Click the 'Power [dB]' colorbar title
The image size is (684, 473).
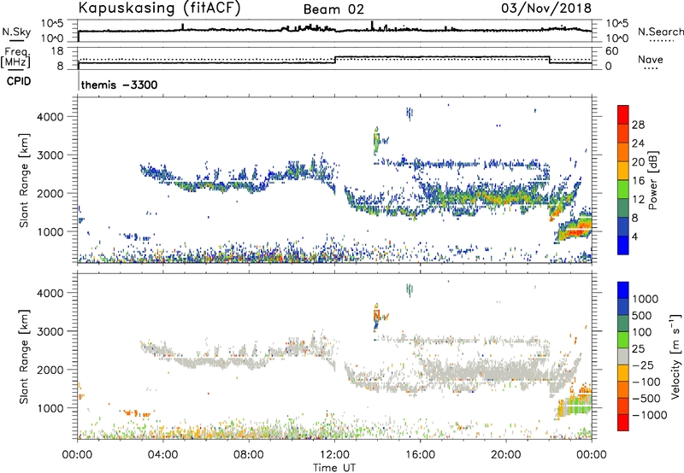coord(652,180)
